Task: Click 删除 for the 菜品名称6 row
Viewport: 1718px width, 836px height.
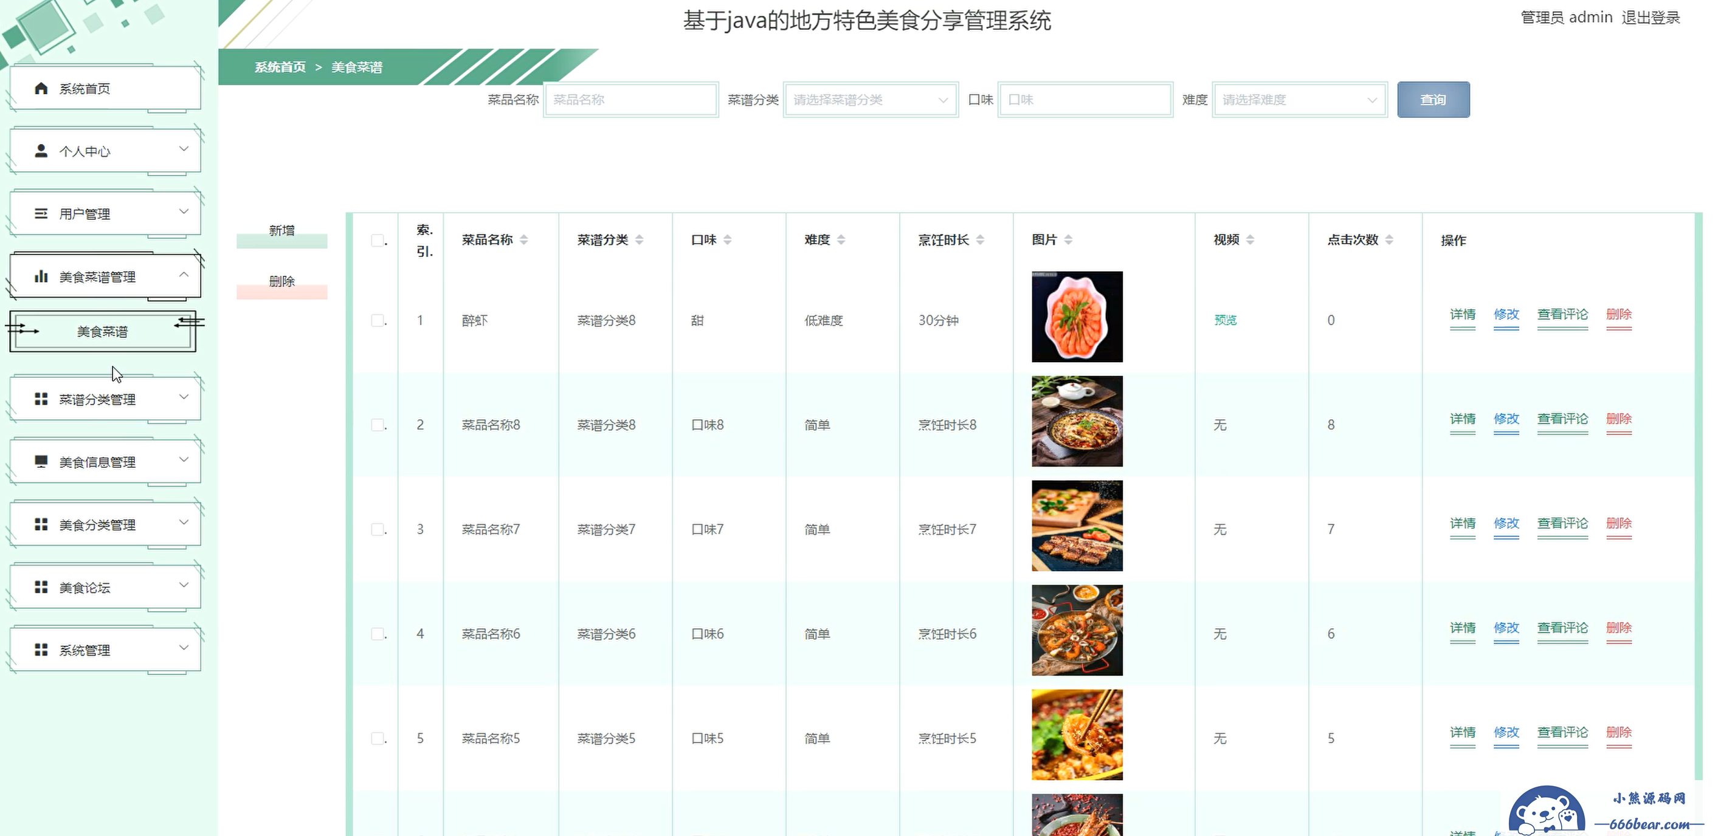Action: tap(1619, 628)
